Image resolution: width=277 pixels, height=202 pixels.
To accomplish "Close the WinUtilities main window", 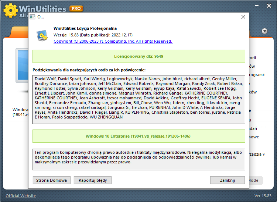I will tap(269, 6).
